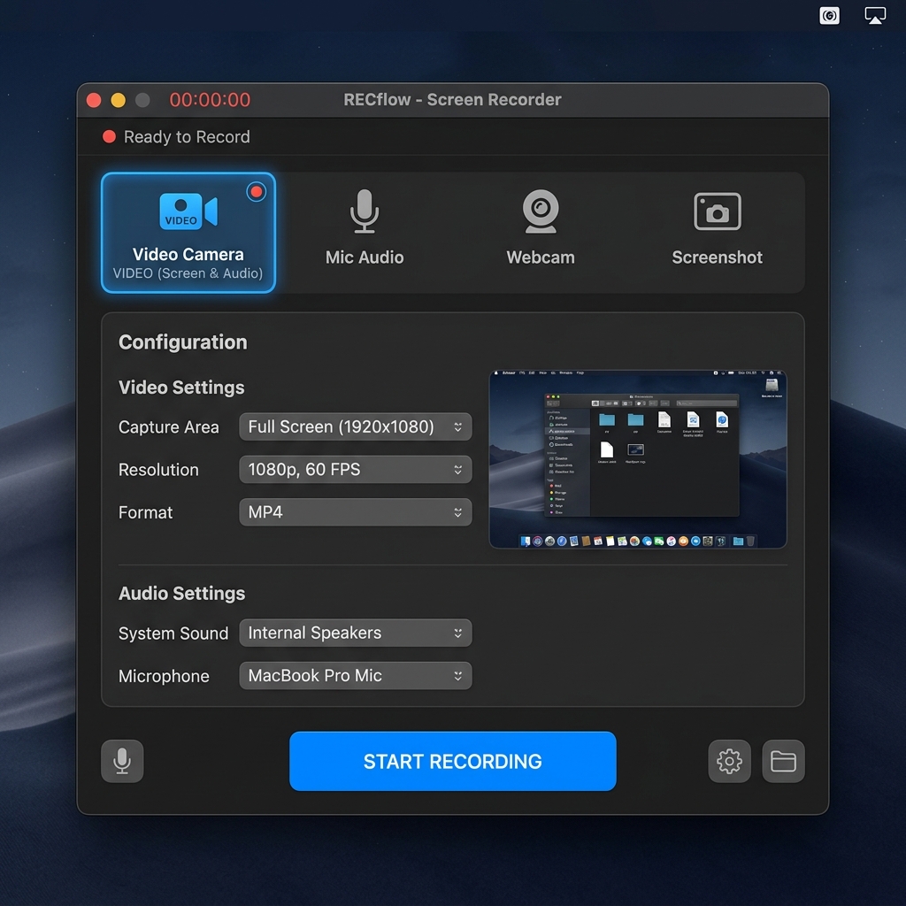Click the Format label
The width and height of the screenshot is (906, 906).
click(146, 512)
